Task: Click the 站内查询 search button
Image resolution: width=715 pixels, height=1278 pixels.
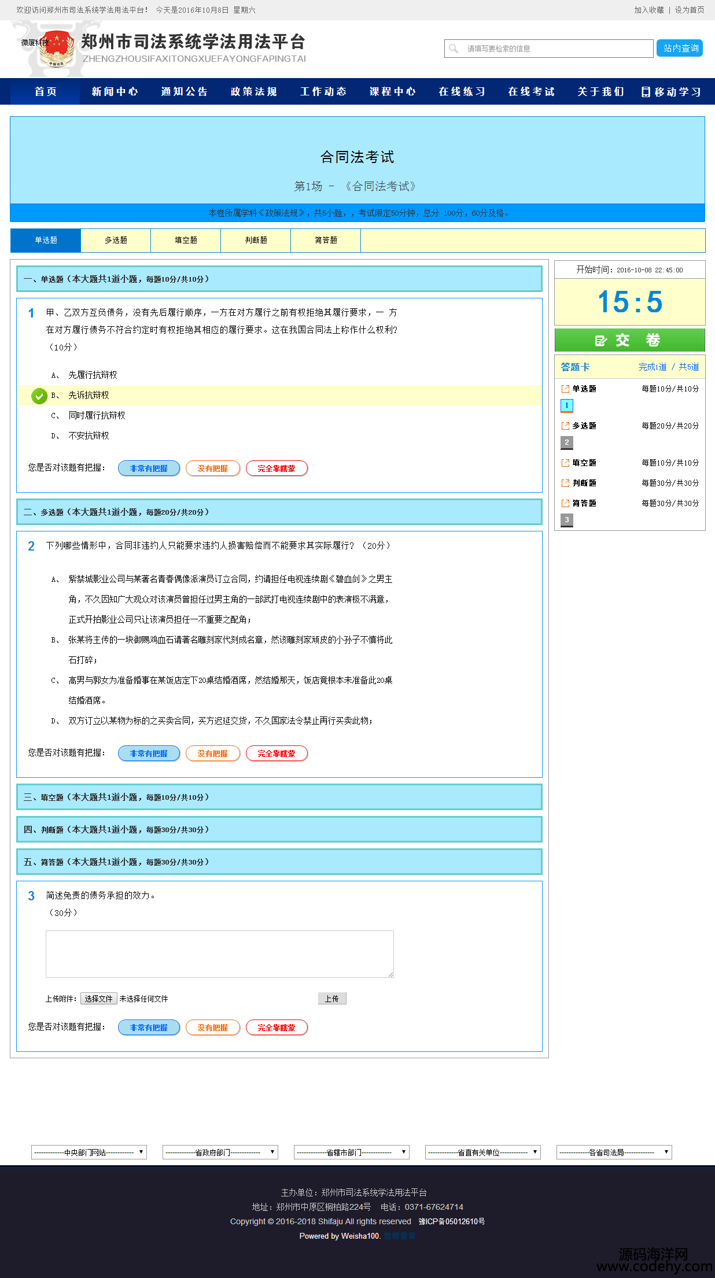Action: click(680, 49)
